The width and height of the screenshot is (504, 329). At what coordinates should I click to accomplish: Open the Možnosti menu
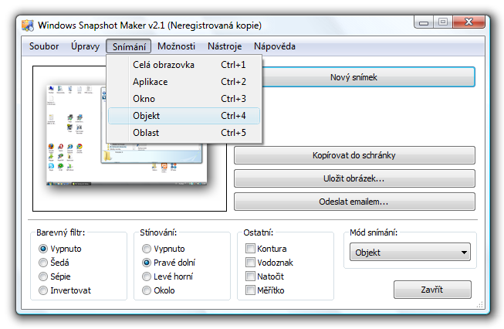(176, 46)
